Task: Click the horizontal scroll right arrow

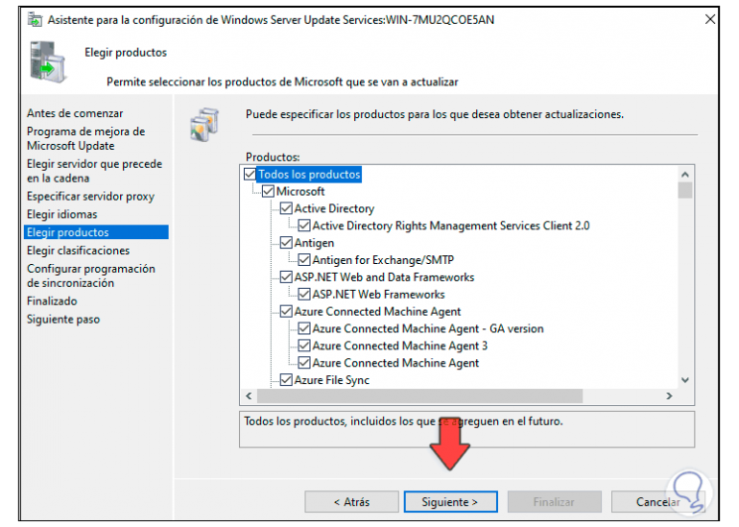Action: pyautogui.click(x=670, y=396)
